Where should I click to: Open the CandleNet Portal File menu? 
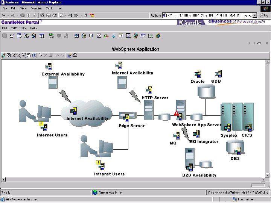click(5, 28)
